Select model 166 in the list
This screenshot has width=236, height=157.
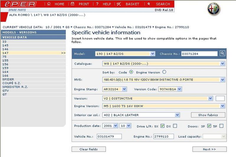point(33,76)
